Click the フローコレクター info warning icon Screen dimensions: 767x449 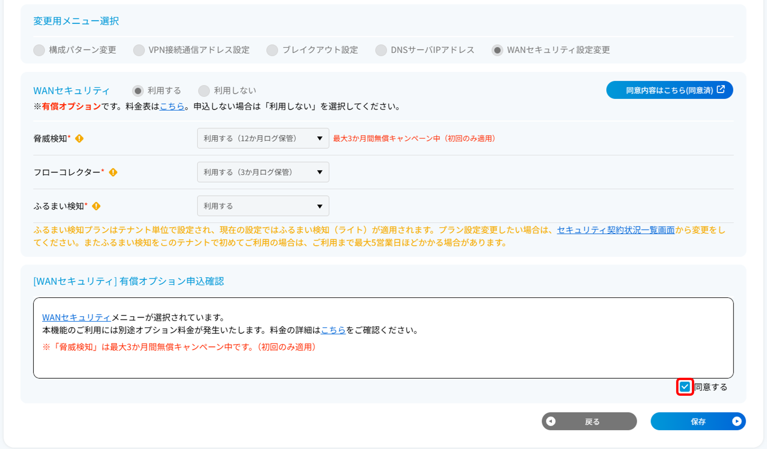113,172
